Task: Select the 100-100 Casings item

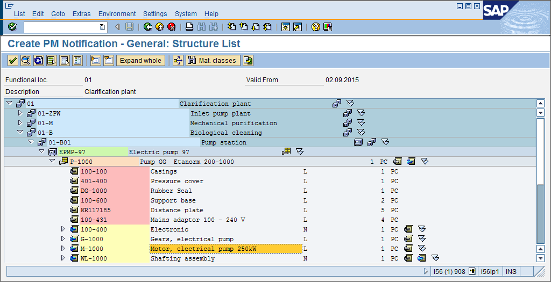Action: [x=94, y=171]
